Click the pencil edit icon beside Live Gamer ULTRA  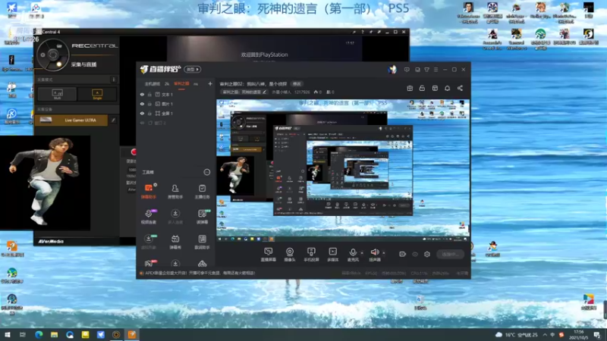(x=113, y=120)
